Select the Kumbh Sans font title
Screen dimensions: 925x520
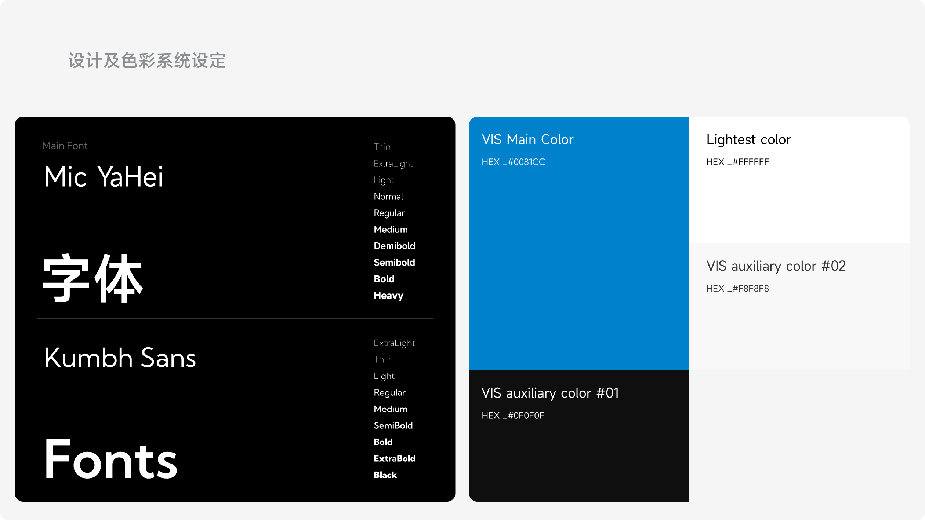tap(120, 358)
